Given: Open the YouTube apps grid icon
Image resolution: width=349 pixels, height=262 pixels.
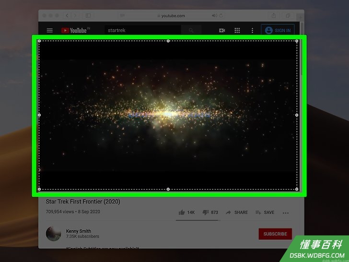Looking at the screenshot, I should pos(237,30).
